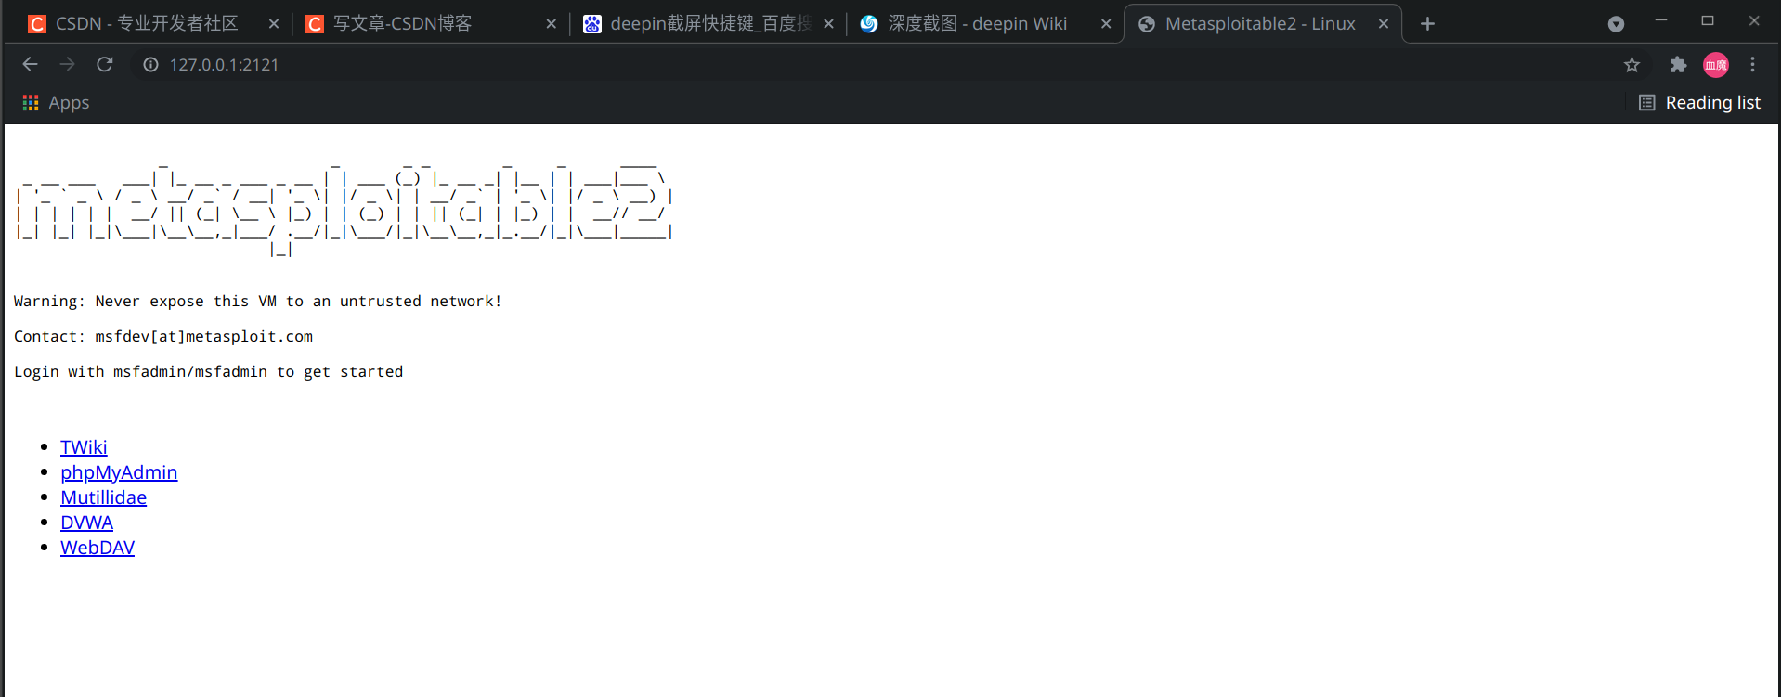Open the phpMyAdmin link

click(x=119, y=472)
